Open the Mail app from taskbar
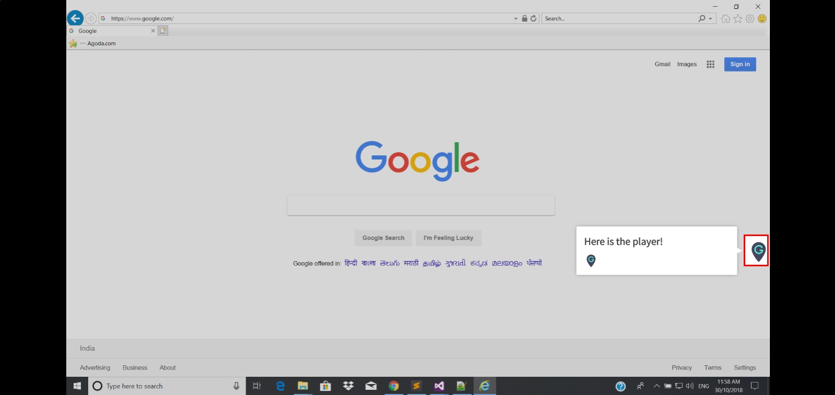 (371, 386)
